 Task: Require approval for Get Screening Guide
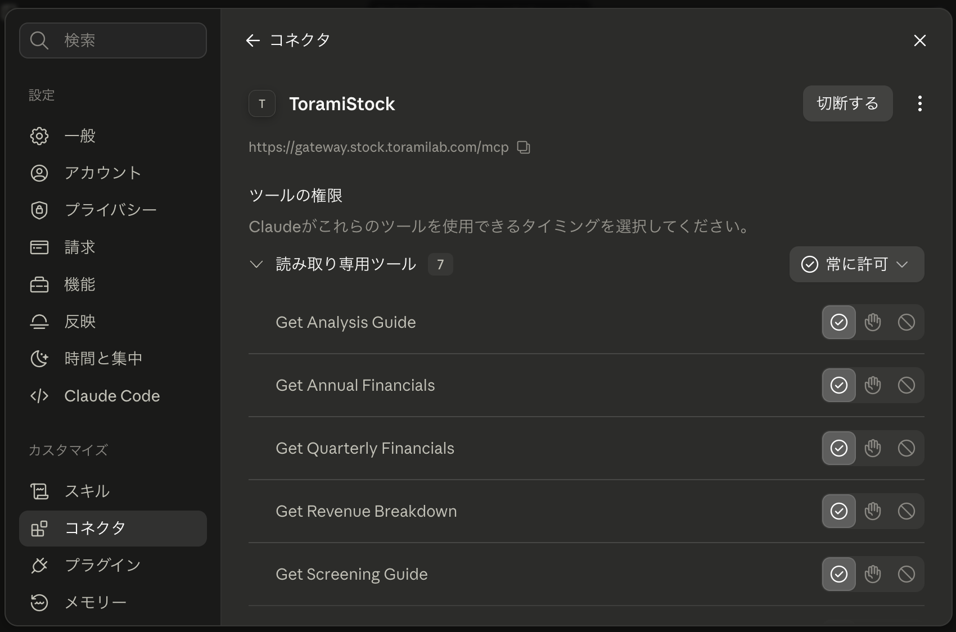pyautogui.click(x=873, y=574)
